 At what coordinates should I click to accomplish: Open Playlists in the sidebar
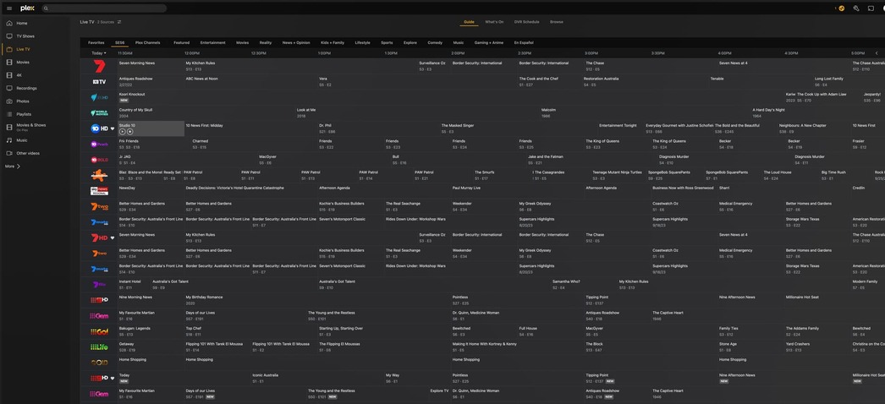pos(19,114)
